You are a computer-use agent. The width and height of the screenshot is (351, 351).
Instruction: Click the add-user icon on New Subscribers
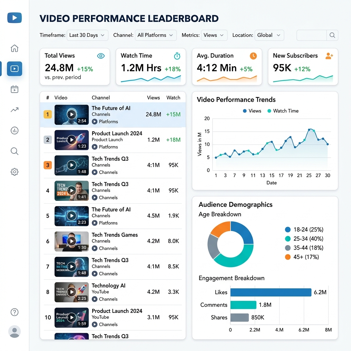329,56
